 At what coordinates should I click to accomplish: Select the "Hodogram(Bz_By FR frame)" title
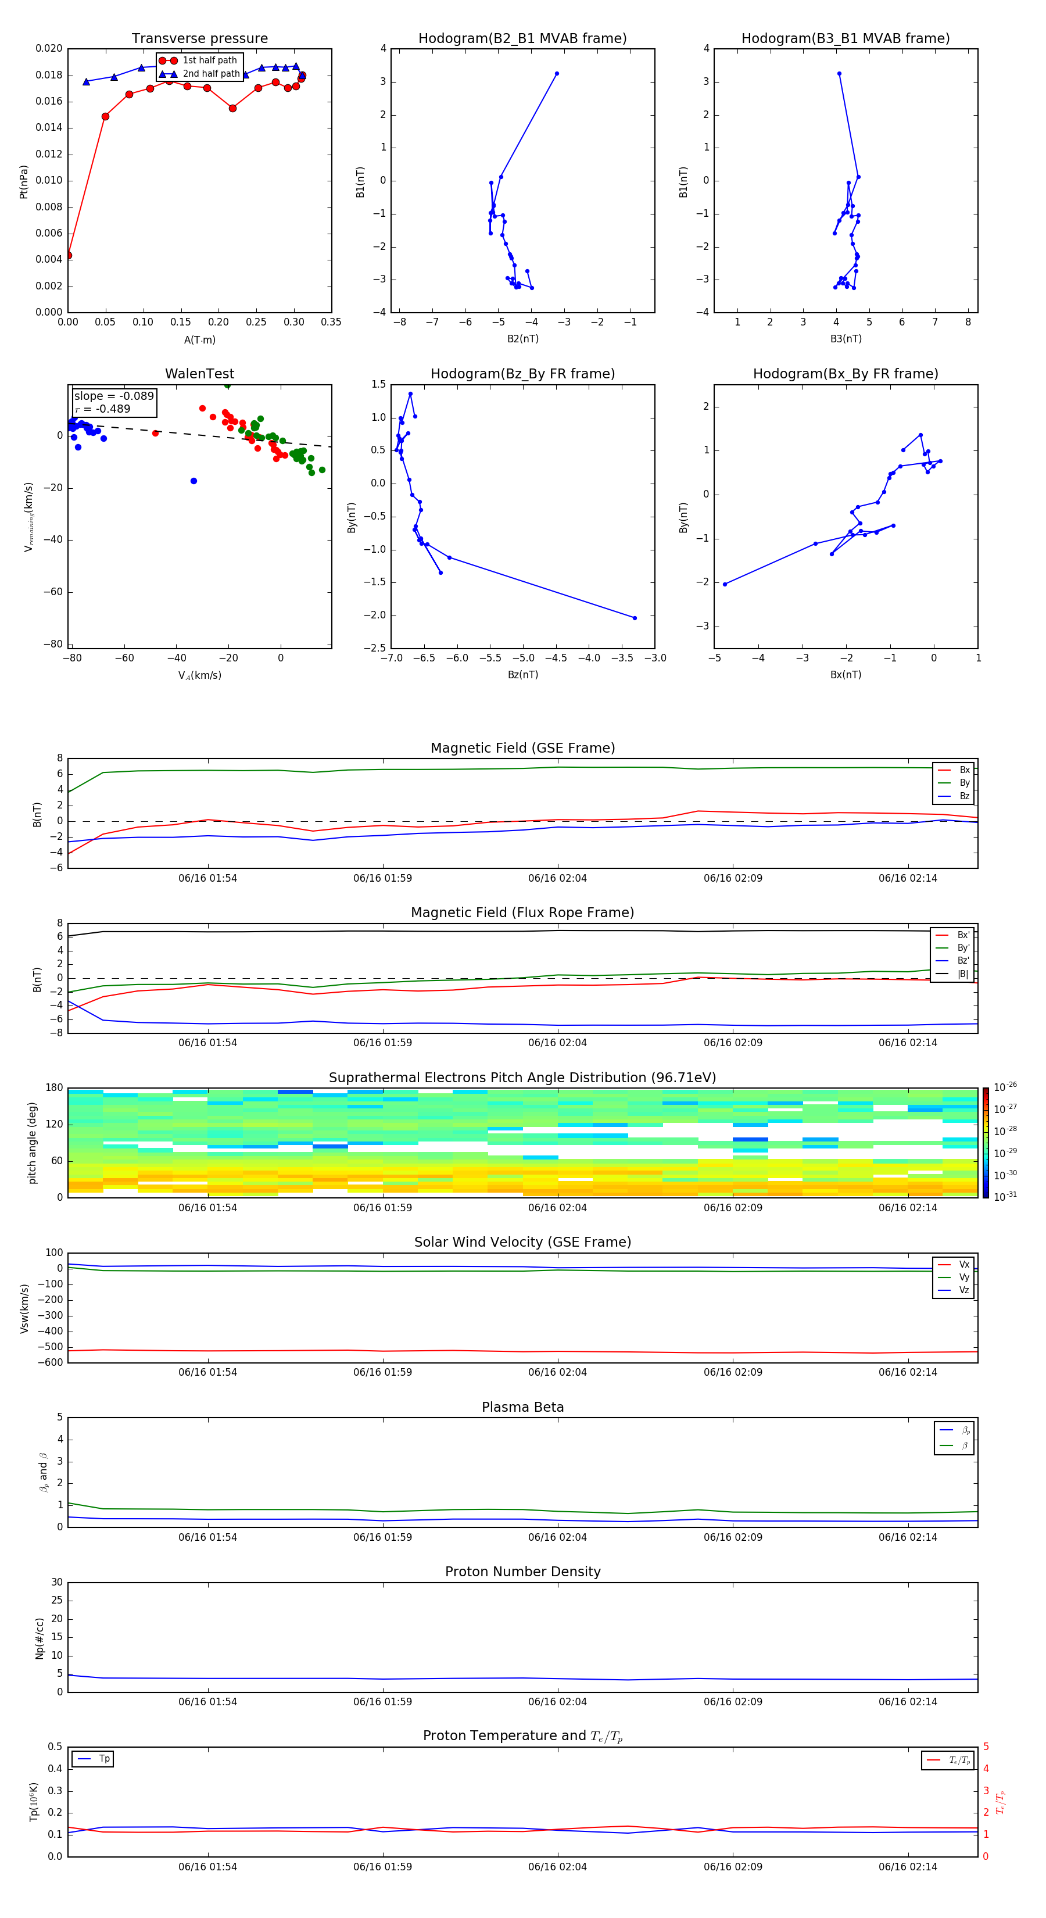pos(522,374)
